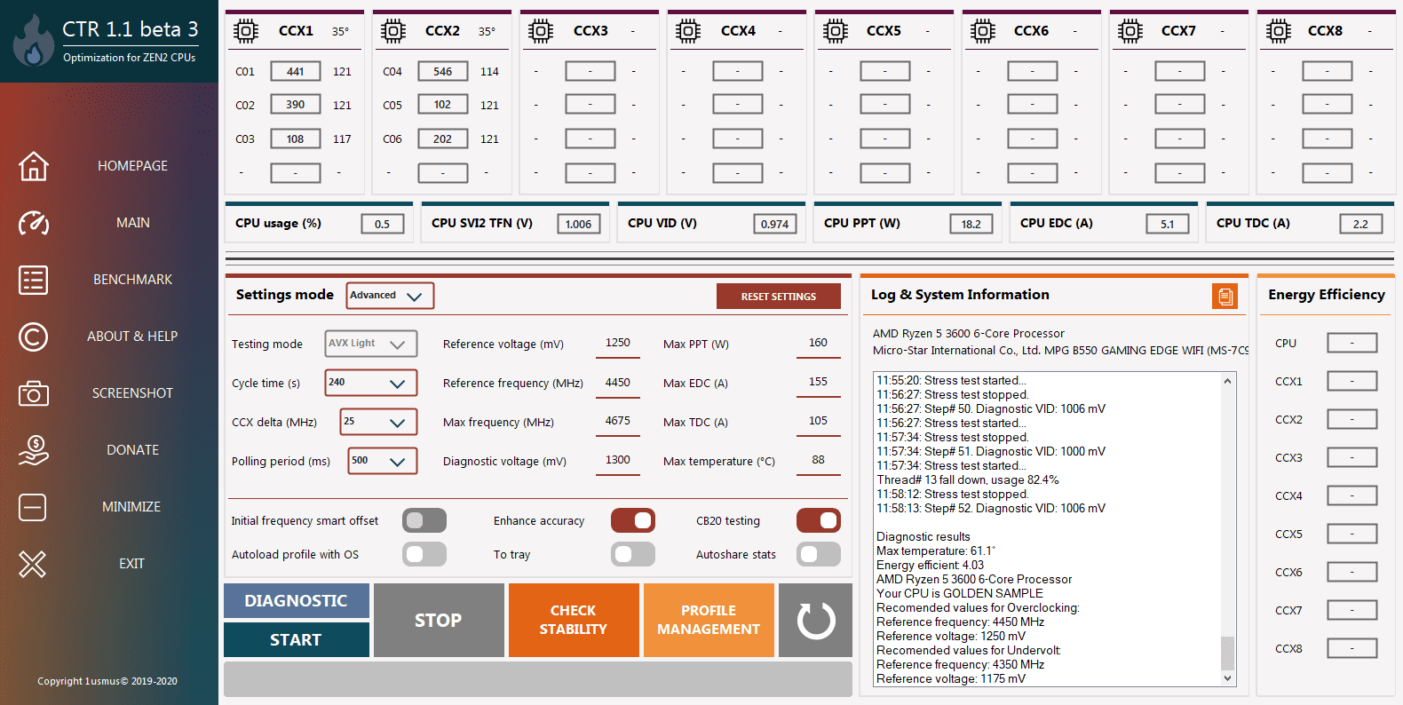Open ABOUT & HELP menu item

132,337
